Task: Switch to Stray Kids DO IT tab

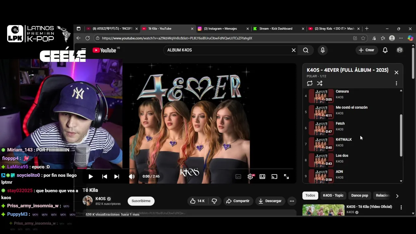Action: 334,29
